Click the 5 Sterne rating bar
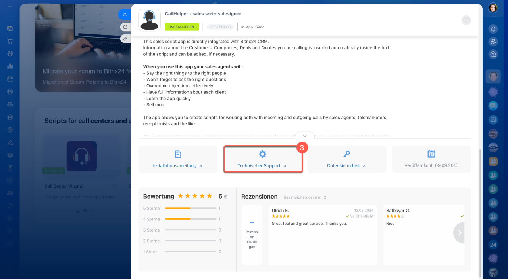The width and height of the screenshot is (508, 279). click(190, 208)
